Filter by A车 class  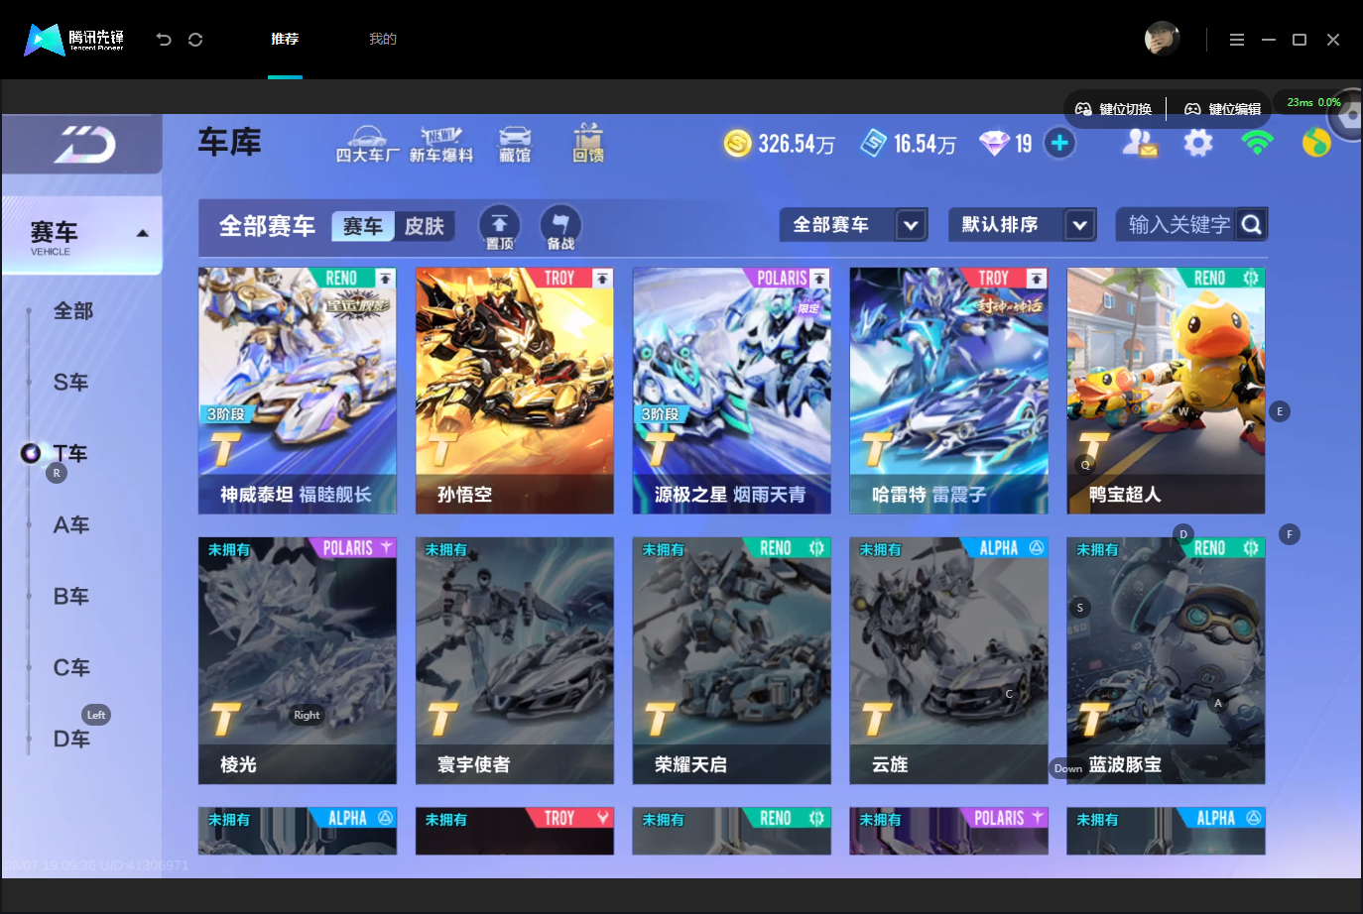71,525
